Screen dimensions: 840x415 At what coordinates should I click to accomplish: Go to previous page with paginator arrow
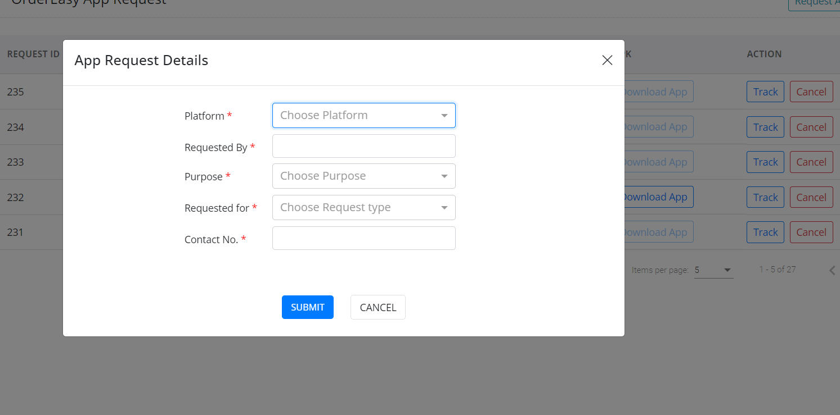833,270
